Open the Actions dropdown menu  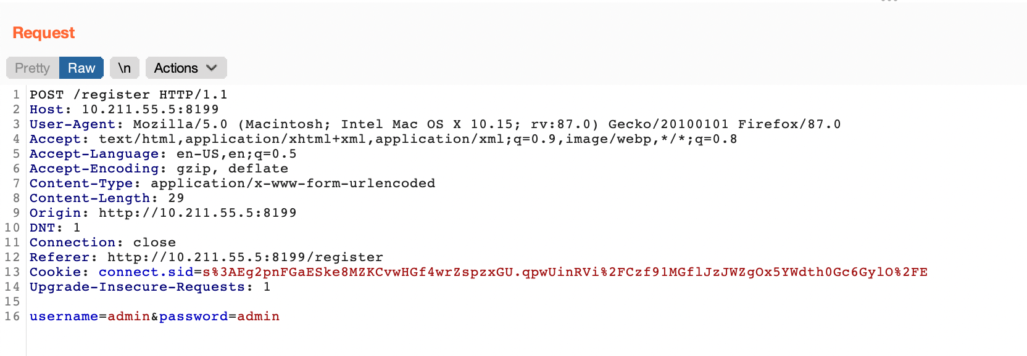[177, 68]
